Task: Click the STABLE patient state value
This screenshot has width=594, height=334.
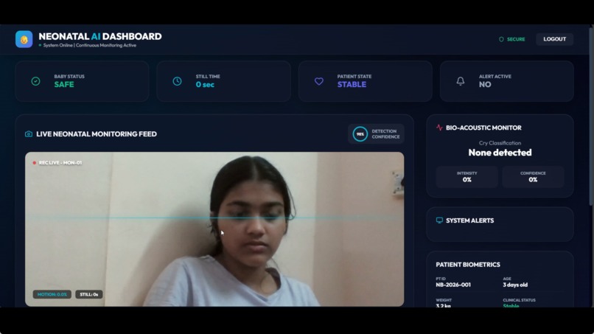Action: (352, 85)
